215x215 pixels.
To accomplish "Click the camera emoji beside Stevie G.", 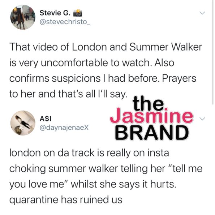I will (x=78, y=13).
